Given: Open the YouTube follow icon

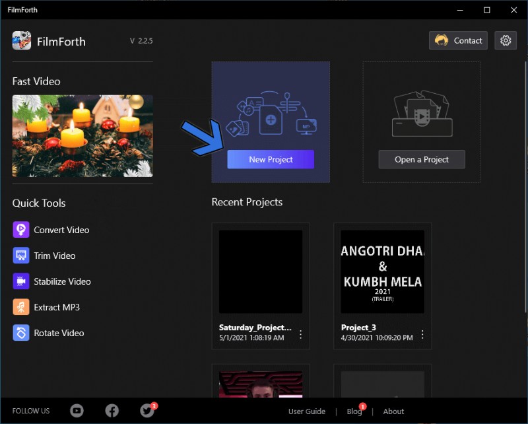Looking at the screenshot, I should click(x=77, y=411).
